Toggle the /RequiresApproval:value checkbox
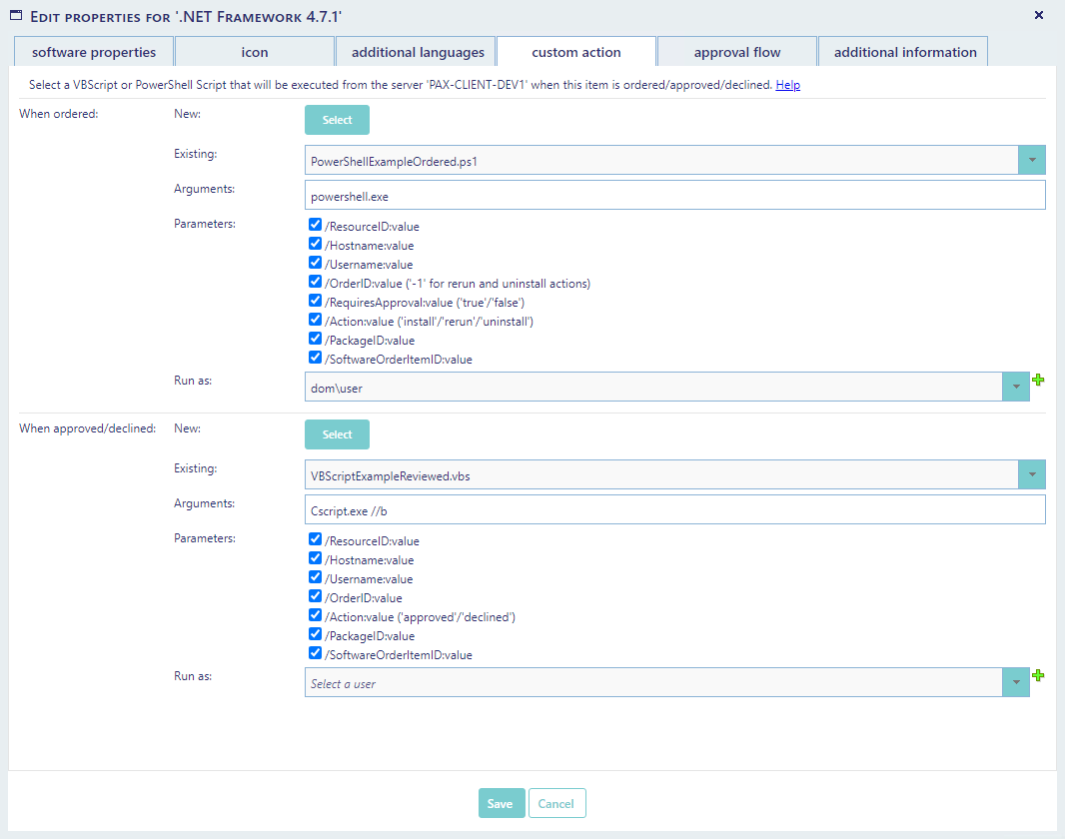This screenshot has width=1065, height=839. point(316,302)
